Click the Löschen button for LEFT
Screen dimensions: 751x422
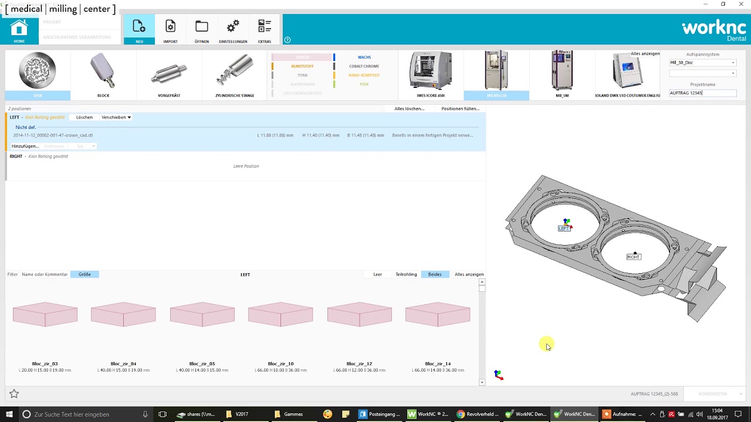pyautogui.click(x=84, y=117)
